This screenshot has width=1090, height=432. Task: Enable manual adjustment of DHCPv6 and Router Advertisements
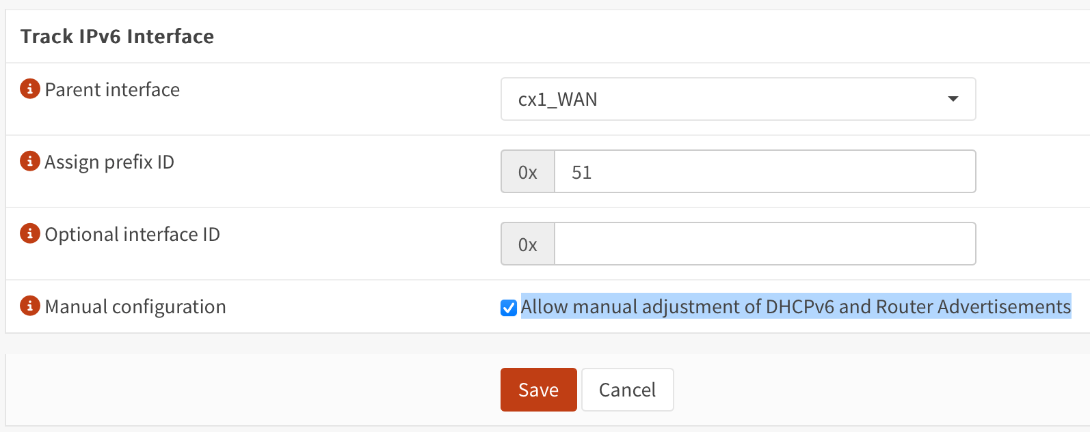point(507,307)
